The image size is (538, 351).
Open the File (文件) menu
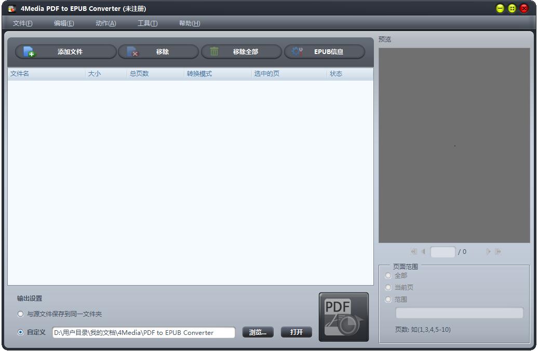pos(23,23)
